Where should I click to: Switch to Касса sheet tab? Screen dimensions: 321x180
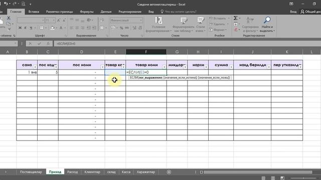tap(126, 172)
